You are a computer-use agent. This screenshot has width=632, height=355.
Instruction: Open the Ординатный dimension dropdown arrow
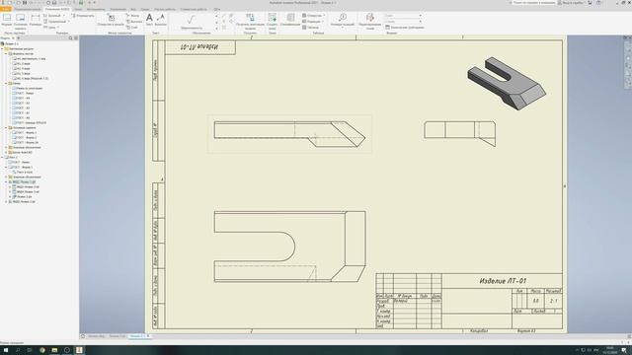[x=68, y=22]
